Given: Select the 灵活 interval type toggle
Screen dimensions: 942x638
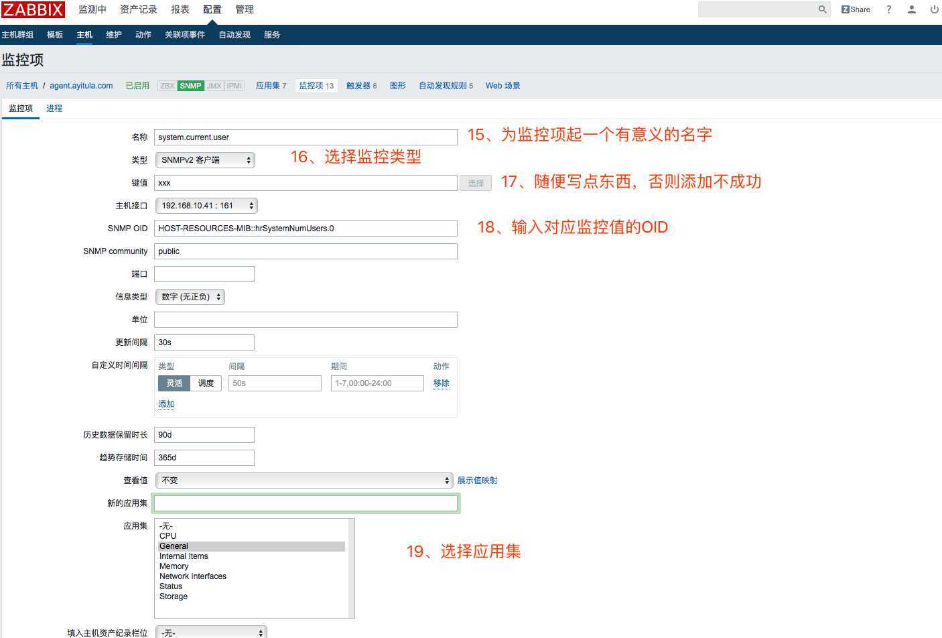Looking at the screenshot, I should (x=174, y=383).
